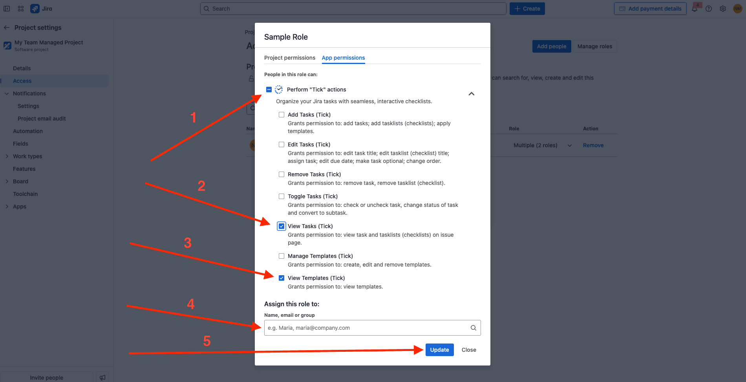Open the help question mark icon
Image resolution: width=746 pixels, height=382 pixels.
pyautogui.click(x=709, y=9)
